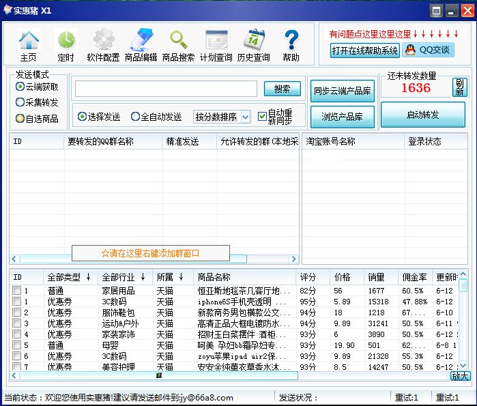Click the 1636 pending forward count

coord(416,88)
